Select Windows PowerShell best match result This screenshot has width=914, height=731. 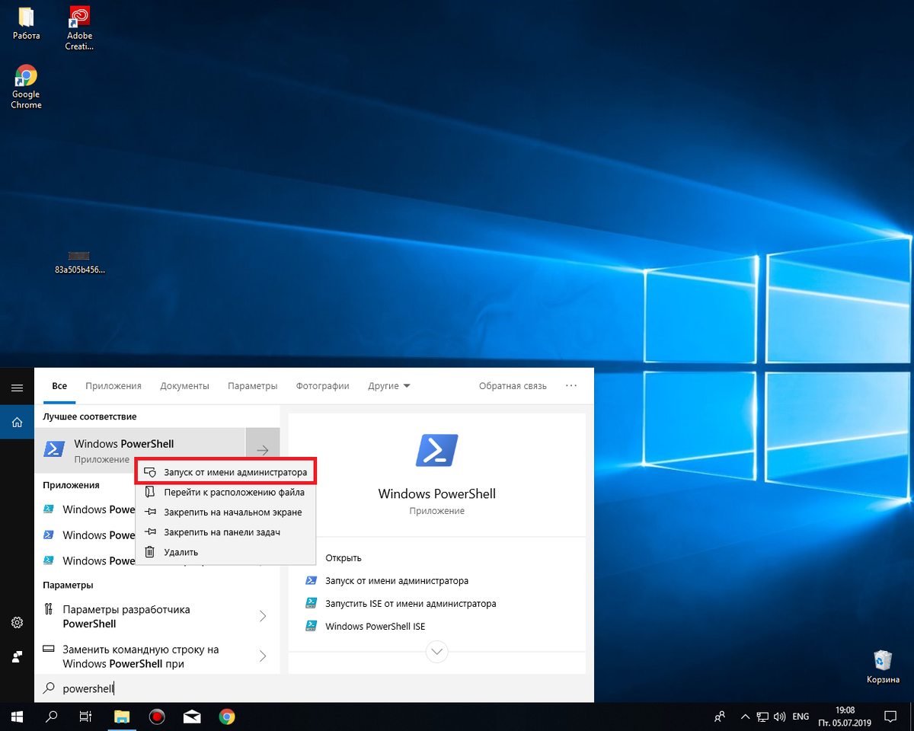(x=140, y=451)
